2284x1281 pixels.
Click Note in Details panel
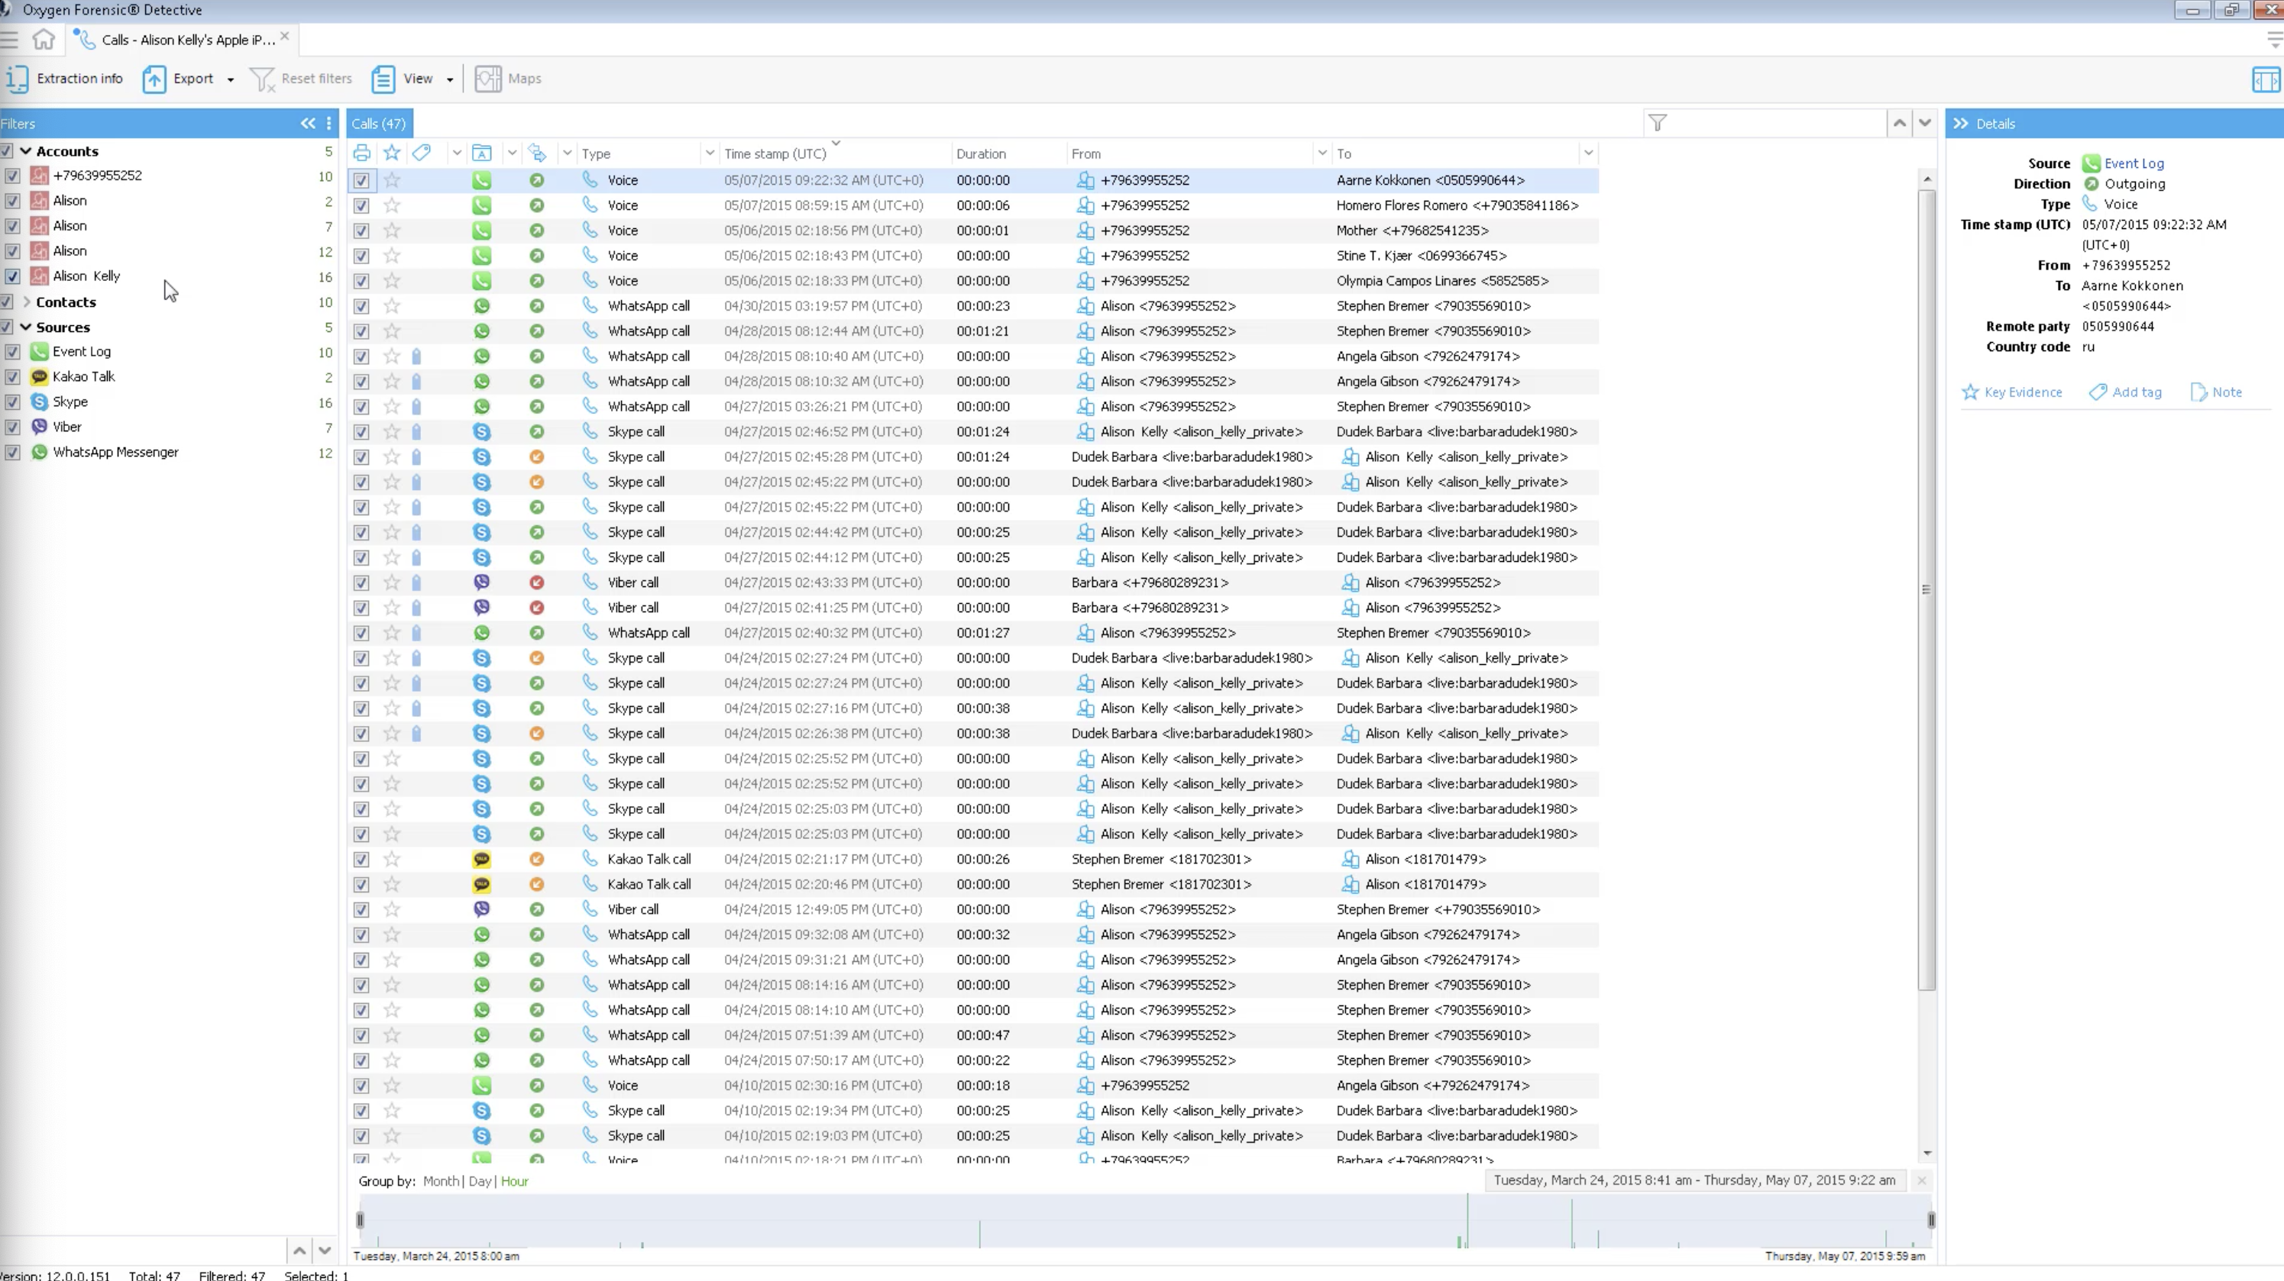click(x=2217, y=392)
